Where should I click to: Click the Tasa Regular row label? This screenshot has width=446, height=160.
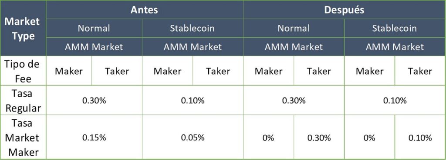[23, 100]
